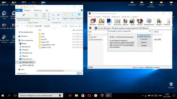This screenshot has height=99, width=177.
Task: Click Explorer search field
Action: (75, 26)
